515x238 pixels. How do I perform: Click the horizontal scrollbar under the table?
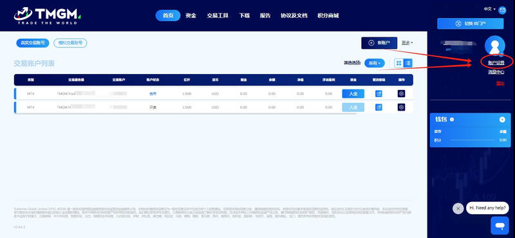[x=185, y=114]
